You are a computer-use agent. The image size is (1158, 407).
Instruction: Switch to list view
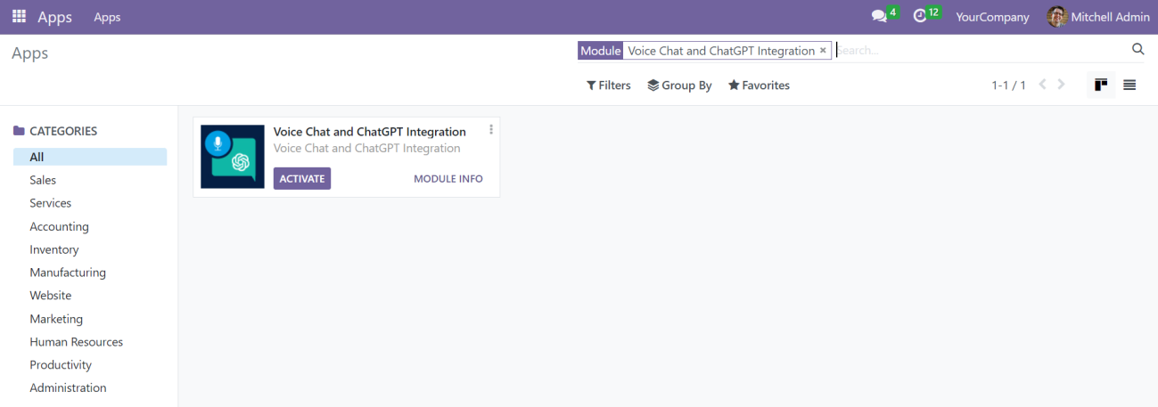pyautogui.click(x=1129, y=85)
